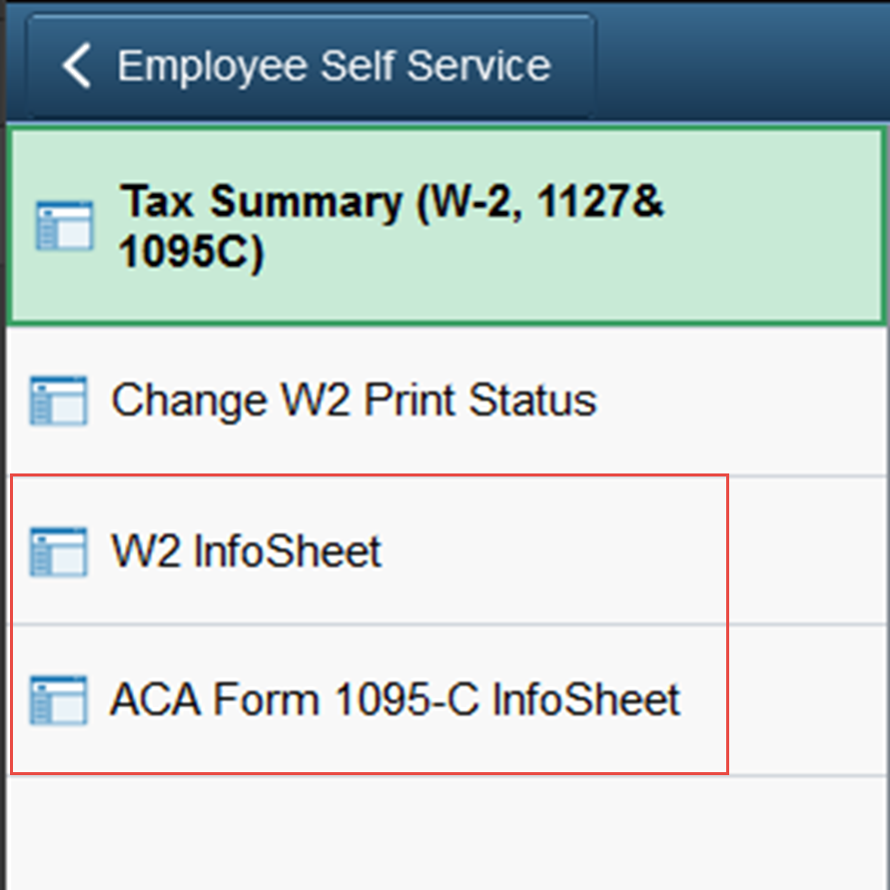
Task: Open the W2 InfoSheet link
Action: pos(246,551)
